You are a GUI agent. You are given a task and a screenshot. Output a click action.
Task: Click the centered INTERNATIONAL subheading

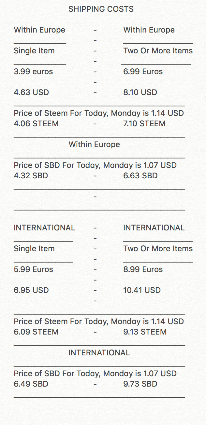click(99, 353)
